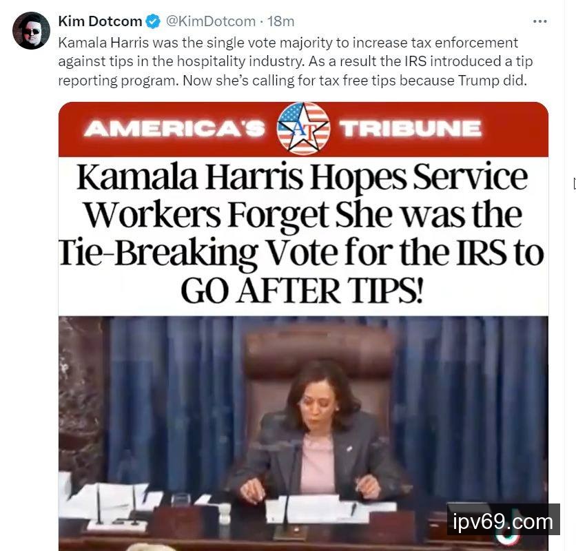Open the tweet text about tax enforcement
The width and height of the screenshot is (576, 551).
tap(296, 61)
